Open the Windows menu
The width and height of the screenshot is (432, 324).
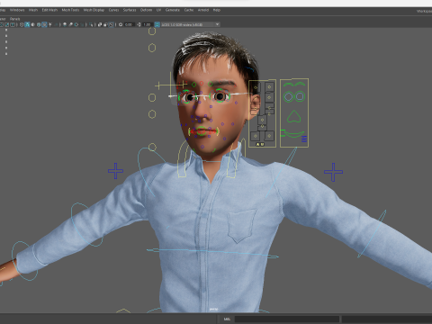[17, 10]
